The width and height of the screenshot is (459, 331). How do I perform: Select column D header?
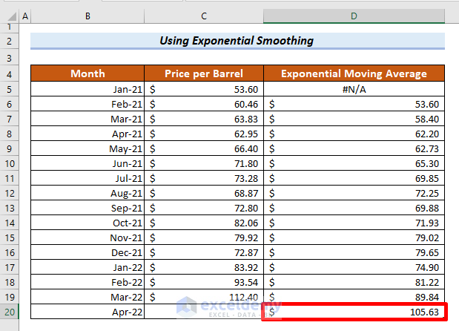(x=354, y=16)
